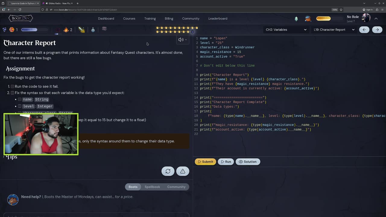Open the Courses menu

[x=129, y=18]
